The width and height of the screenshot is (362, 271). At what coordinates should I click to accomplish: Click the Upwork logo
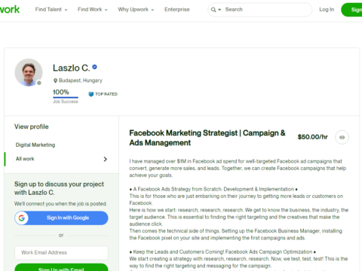point(10,9)
